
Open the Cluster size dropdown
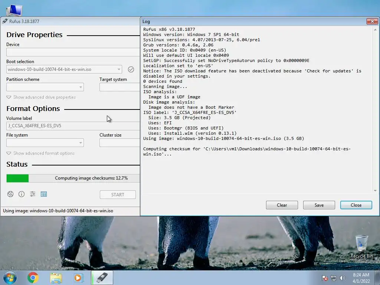[x=120, y=143]
